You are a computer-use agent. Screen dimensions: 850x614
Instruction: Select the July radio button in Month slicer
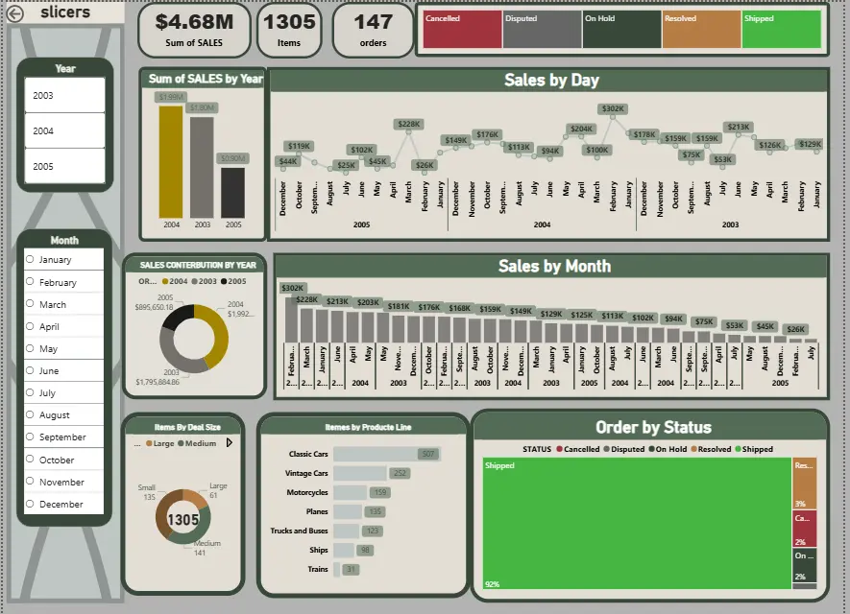coord(31,392)
